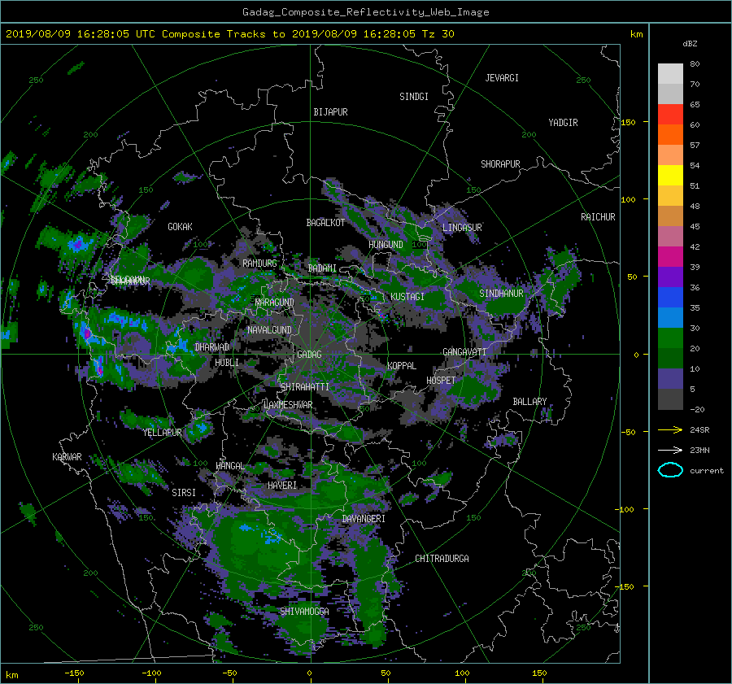Click the BAGALKOT city label
The image size is (732, 684).
tap(325, 223)
